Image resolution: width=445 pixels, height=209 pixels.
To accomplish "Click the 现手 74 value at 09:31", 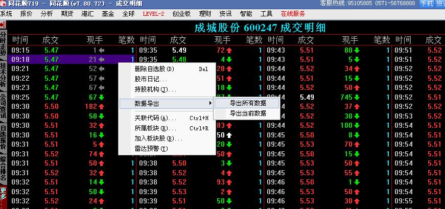I will pos(93,154).
